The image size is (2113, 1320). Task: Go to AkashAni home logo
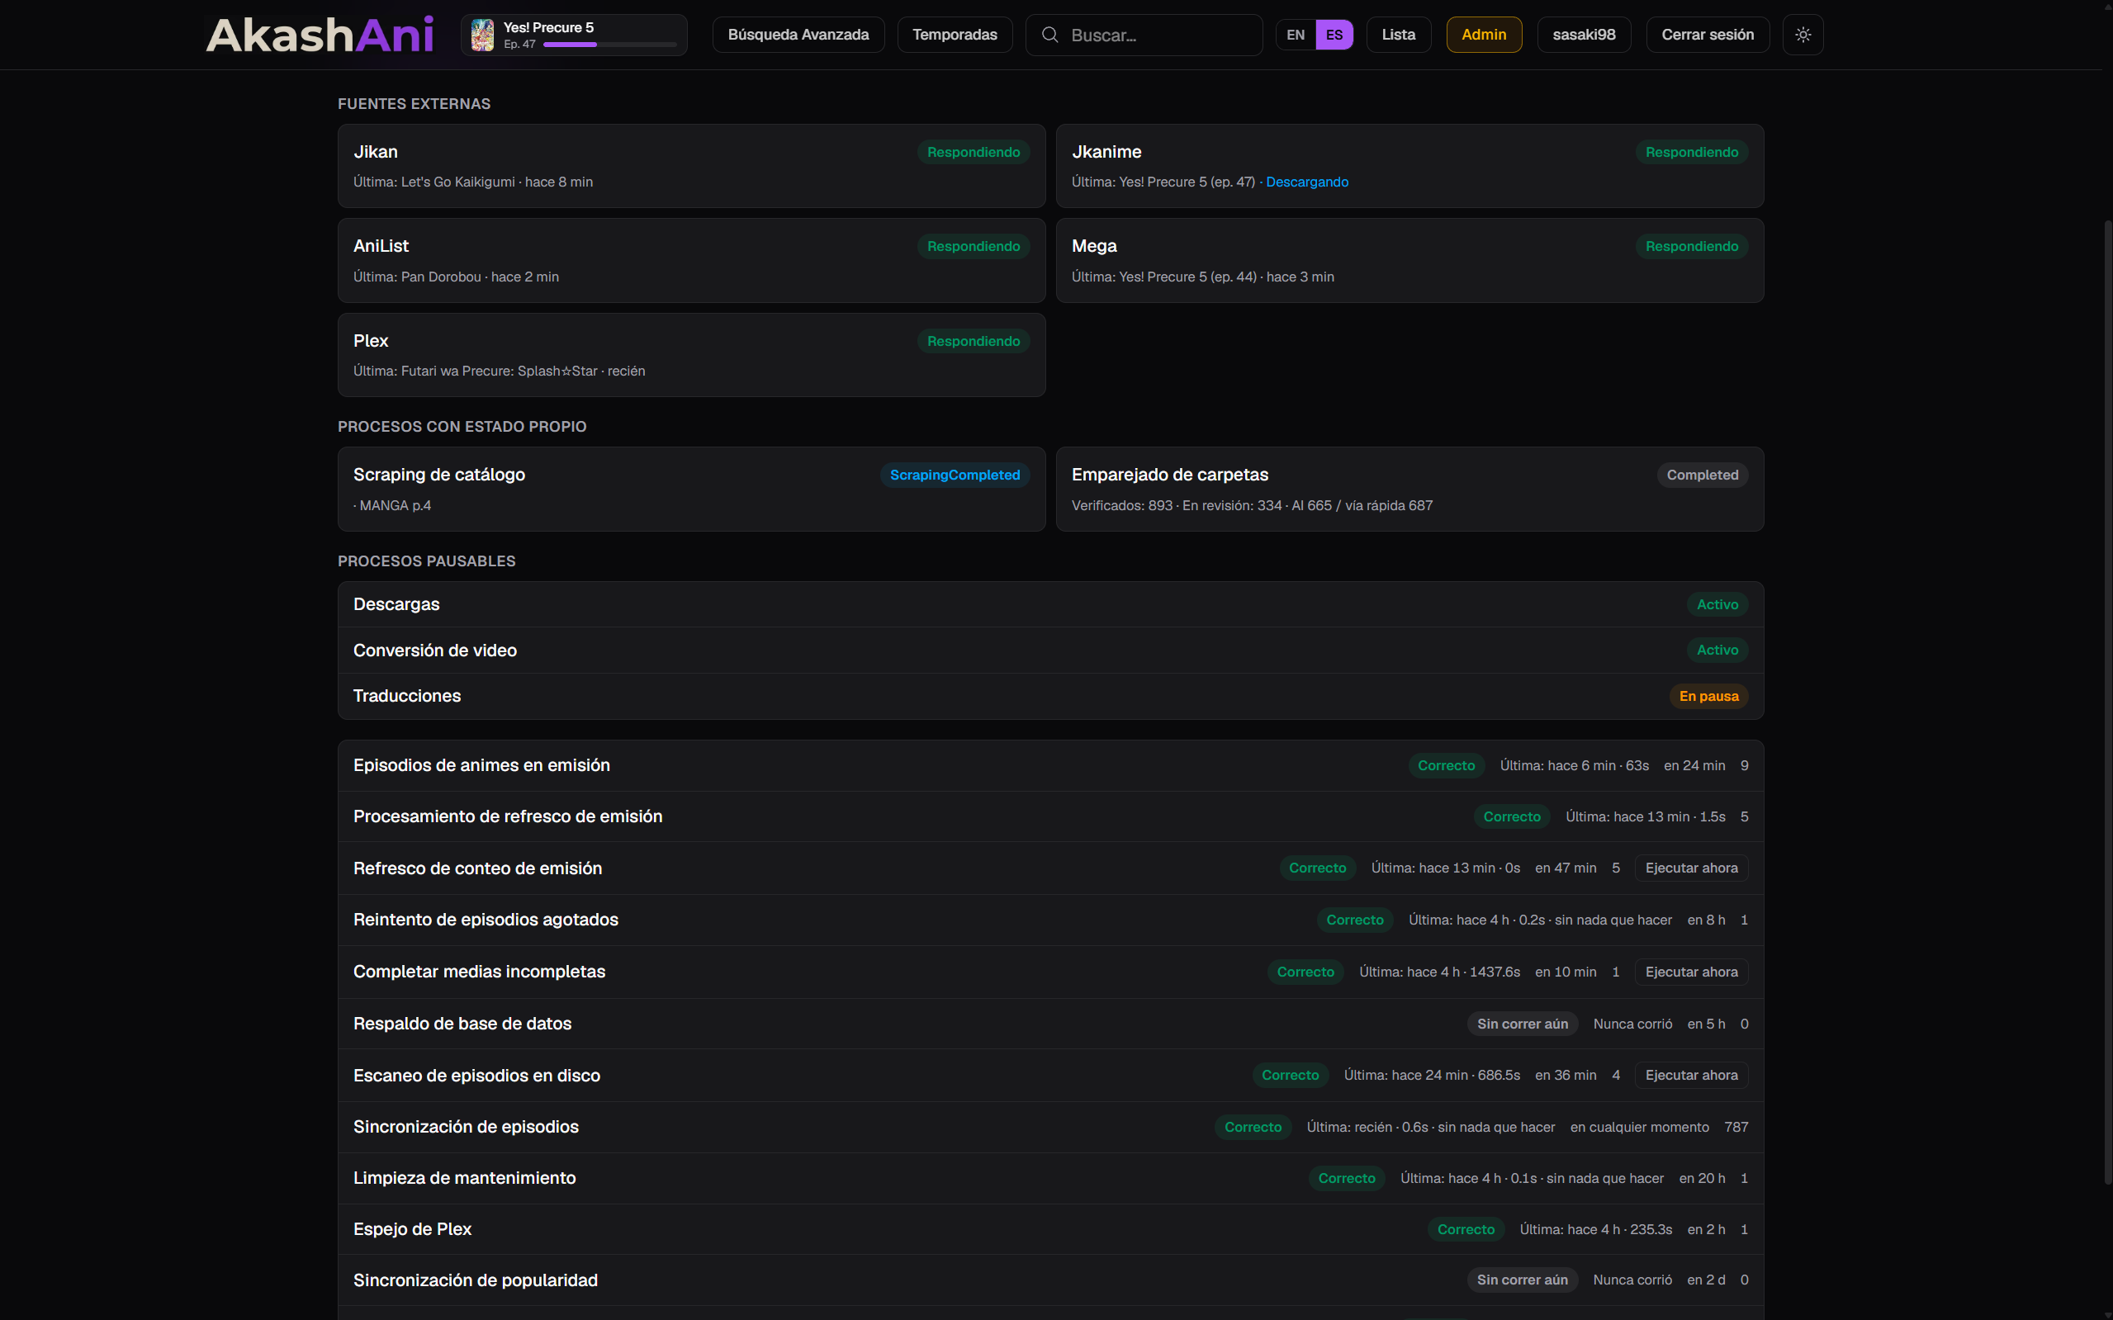(320, 35)
